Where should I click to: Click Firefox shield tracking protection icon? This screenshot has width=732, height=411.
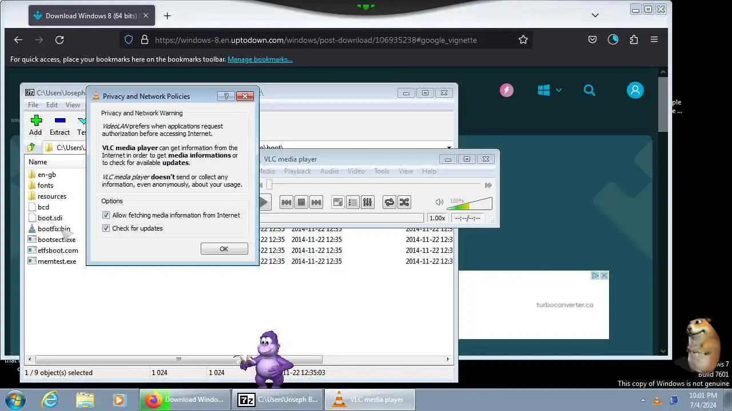point(129,40)
